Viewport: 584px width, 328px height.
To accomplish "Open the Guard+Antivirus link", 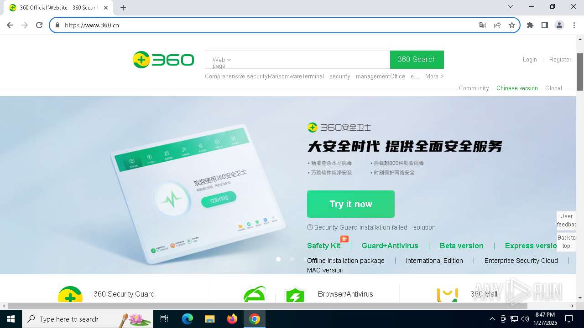I will coord(390,246).
